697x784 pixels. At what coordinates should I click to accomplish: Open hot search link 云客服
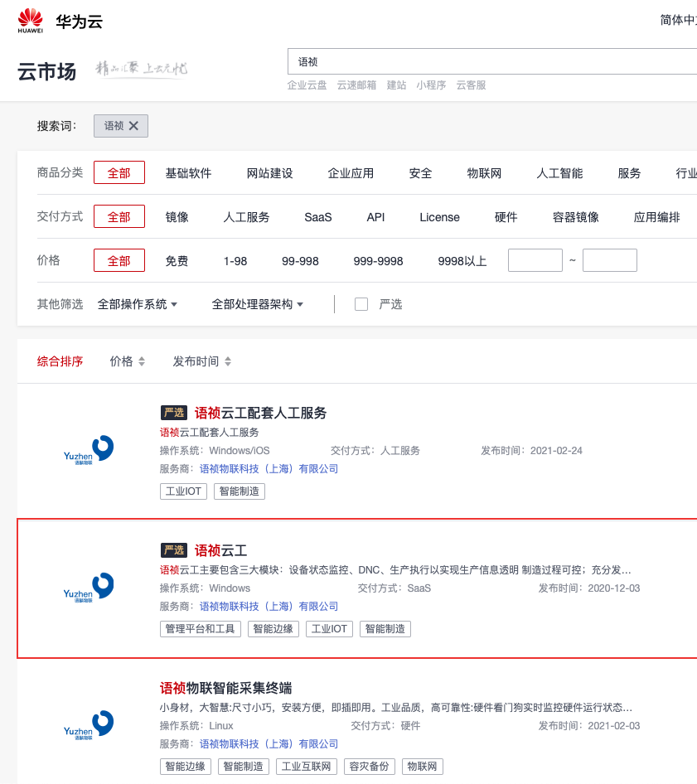tap(471, 85)
